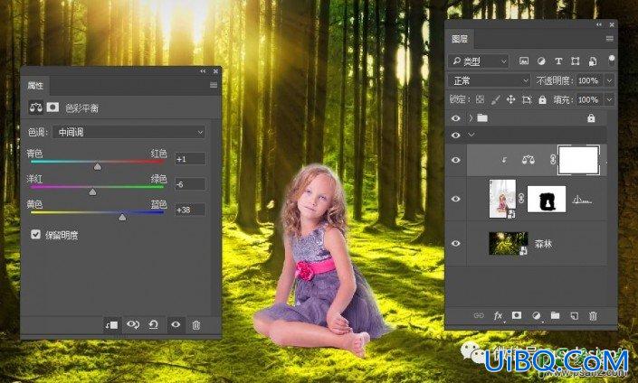
Task: Collapse the second group chevron
Action: (471, 135)
